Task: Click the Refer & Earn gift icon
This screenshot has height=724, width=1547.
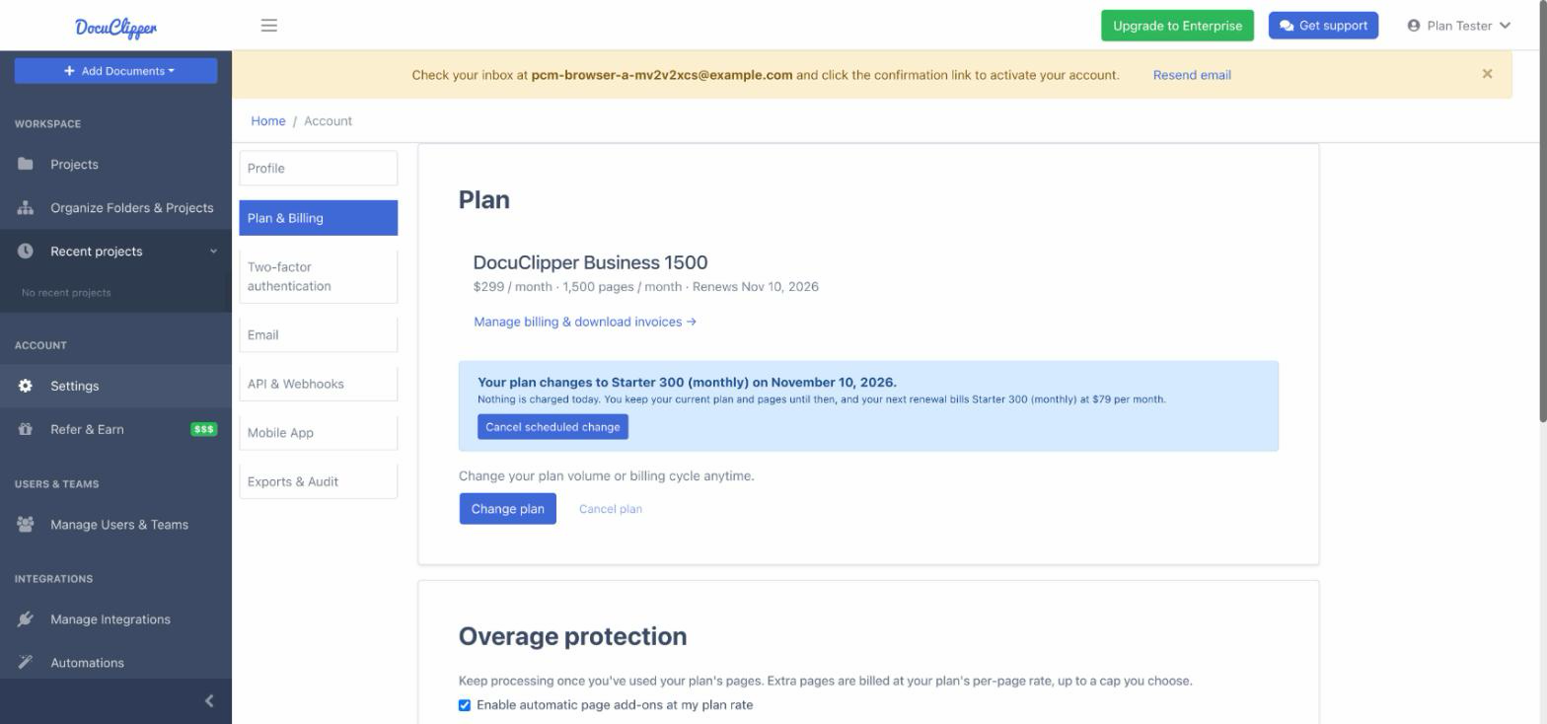Action: pyautogui.click(x=26, y=429)
